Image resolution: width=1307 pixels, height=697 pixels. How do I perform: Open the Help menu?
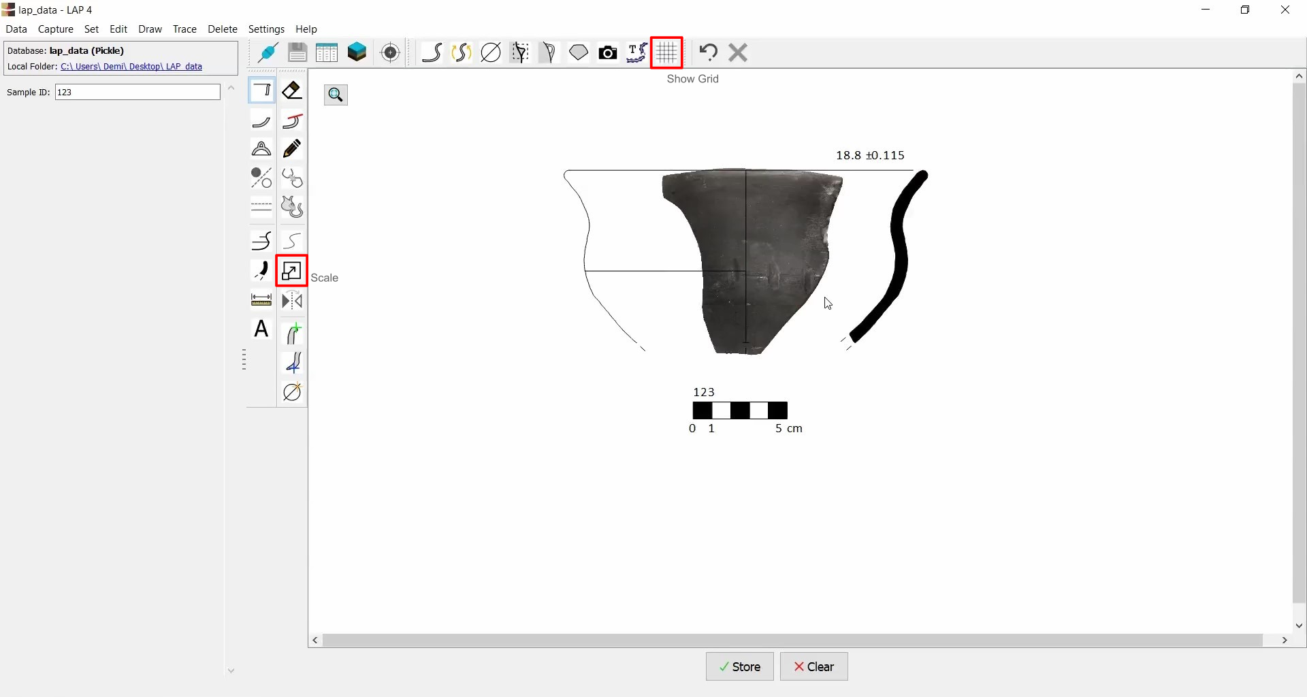[x=306, y=29]
